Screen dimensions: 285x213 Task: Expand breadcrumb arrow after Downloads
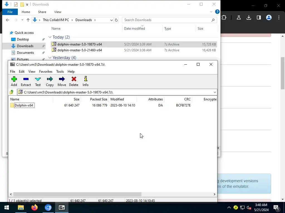tap(95, 20)
